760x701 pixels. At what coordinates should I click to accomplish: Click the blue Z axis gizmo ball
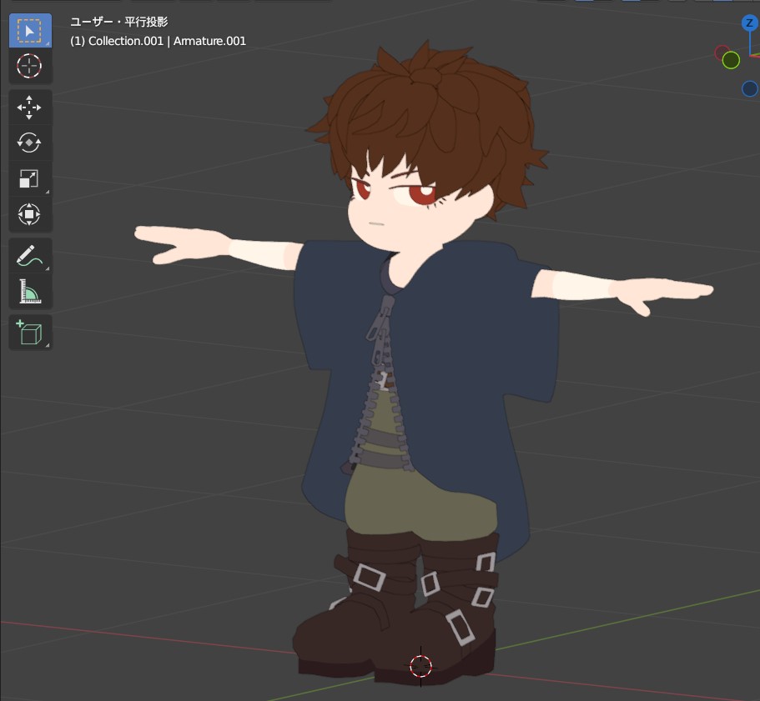(750, 23)
